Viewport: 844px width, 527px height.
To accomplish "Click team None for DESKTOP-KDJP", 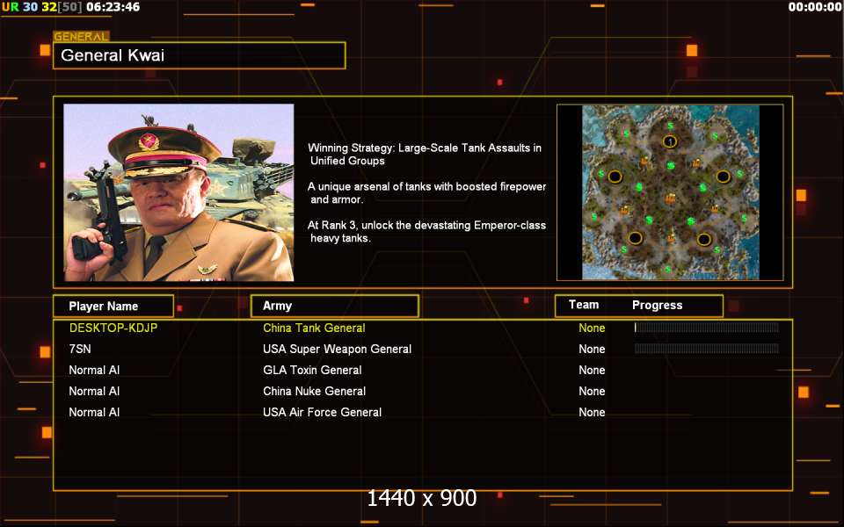I will (x=592, y=328).
